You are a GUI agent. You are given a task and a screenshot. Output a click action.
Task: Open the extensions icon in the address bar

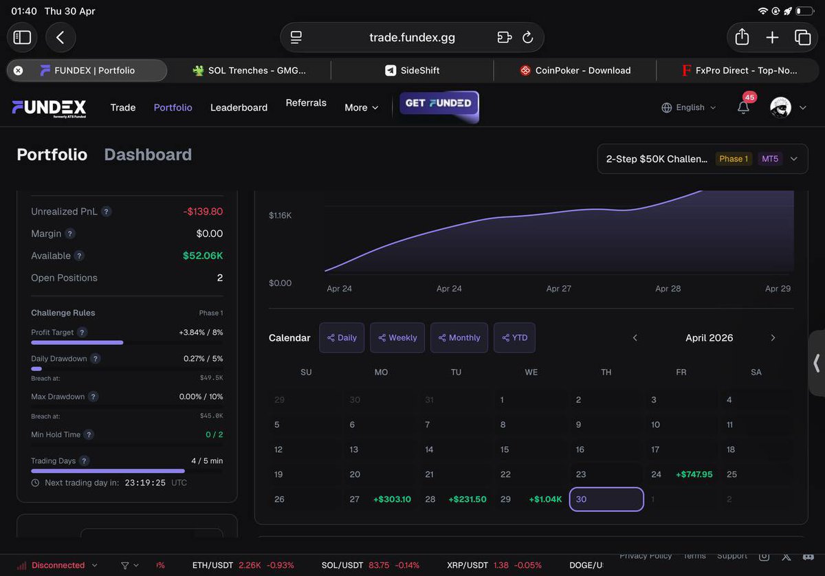pos(505,37)
